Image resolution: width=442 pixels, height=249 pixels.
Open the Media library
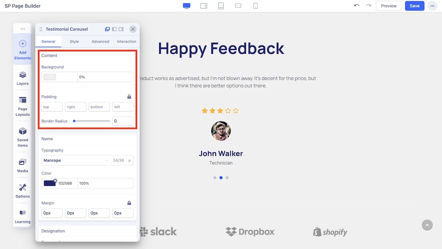(23, 165)
